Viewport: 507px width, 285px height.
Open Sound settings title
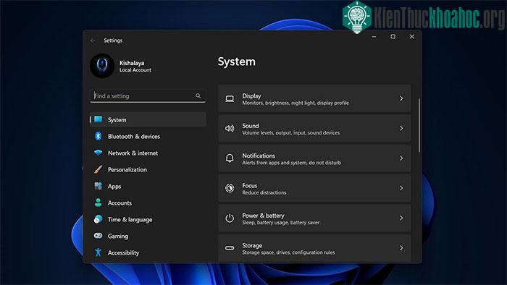click(251, 126)
